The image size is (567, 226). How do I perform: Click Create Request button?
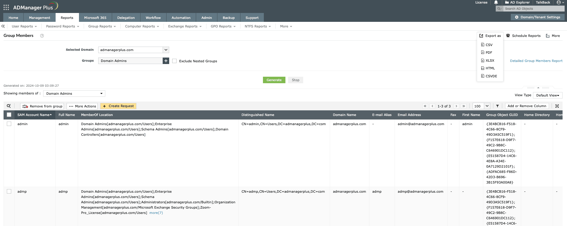coord(118,106)
